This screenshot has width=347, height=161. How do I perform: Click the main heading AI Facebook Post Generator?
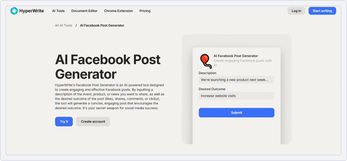[x=108, y=67]
